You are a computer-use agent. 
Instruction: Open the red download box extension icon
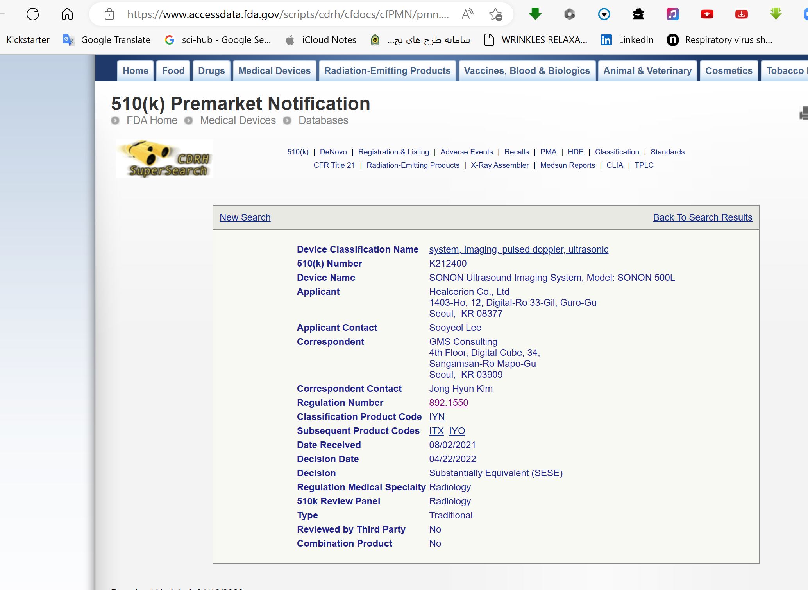(x=741, y=14)
